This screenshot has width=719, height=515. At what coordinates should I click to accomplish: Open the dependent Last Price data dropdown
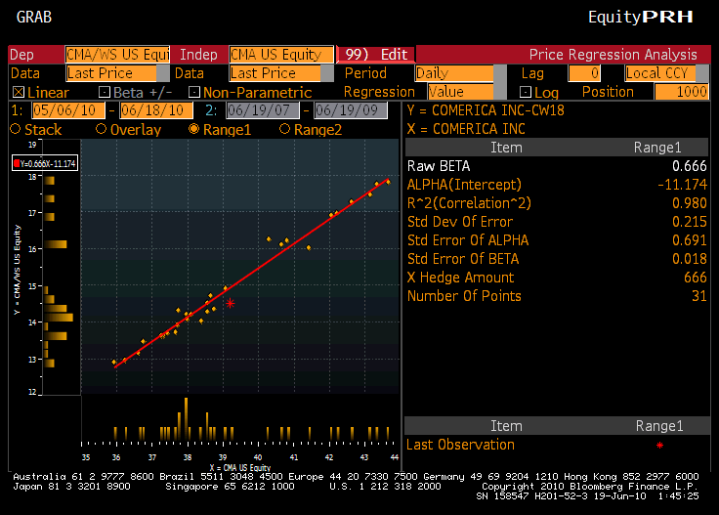[117, 73]
